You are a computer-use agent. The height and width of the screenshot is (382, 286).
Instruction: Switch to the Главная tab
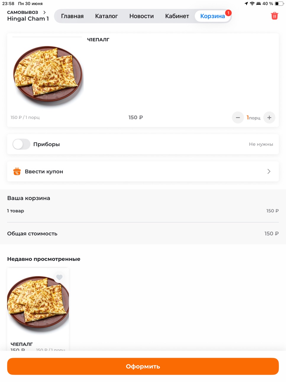(72, 16)
